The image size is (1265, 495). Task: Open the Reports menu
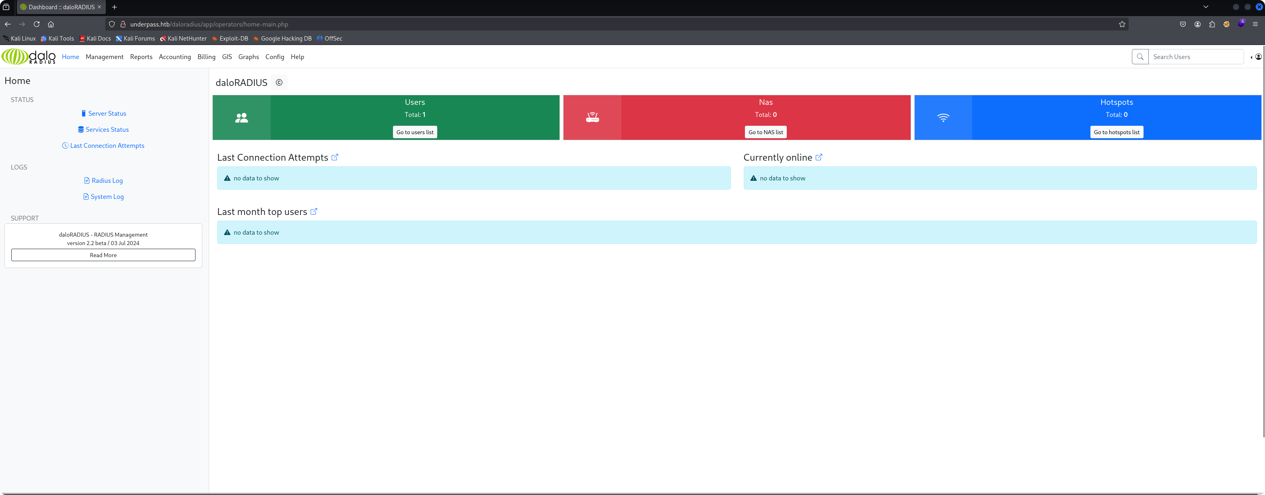(141, 57)
